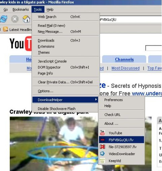Click the Latest Headlines RSS feed icon
Image resolution: width=162 pixels, height=171 pixels.
(5, 29)
